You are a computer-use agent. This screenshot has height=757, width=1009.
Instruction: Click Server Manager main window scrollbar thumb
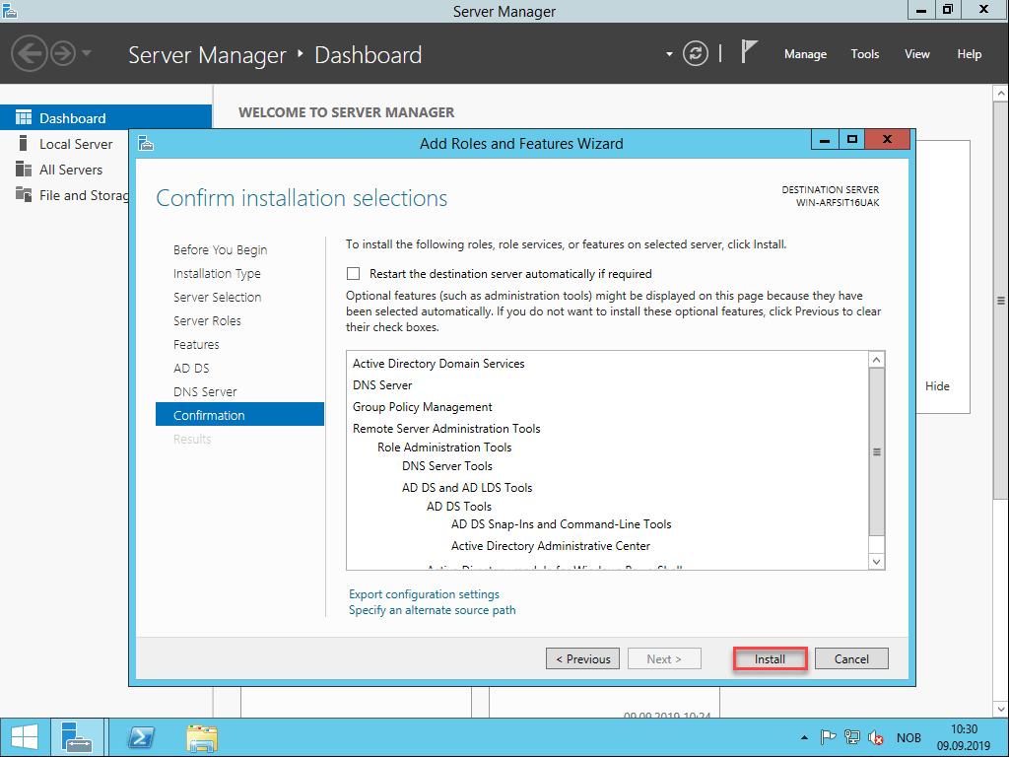click(x=1001, y=300)
